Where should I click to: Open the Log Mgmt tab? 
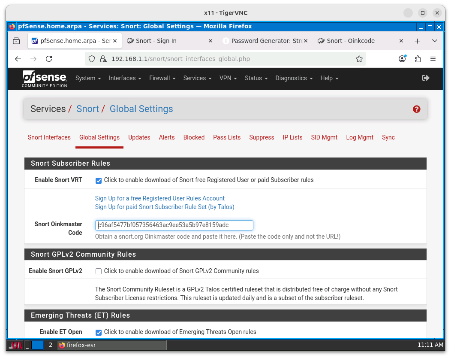(360, 137)
